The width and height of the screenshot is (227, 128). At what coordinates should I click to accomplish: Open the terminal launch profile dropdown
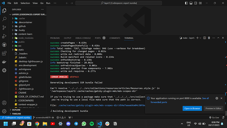click(x=200, y=38)
